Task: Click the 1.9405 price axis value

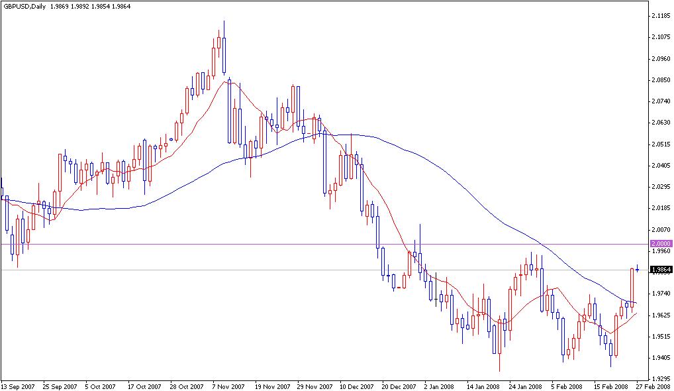Action: 661,357
